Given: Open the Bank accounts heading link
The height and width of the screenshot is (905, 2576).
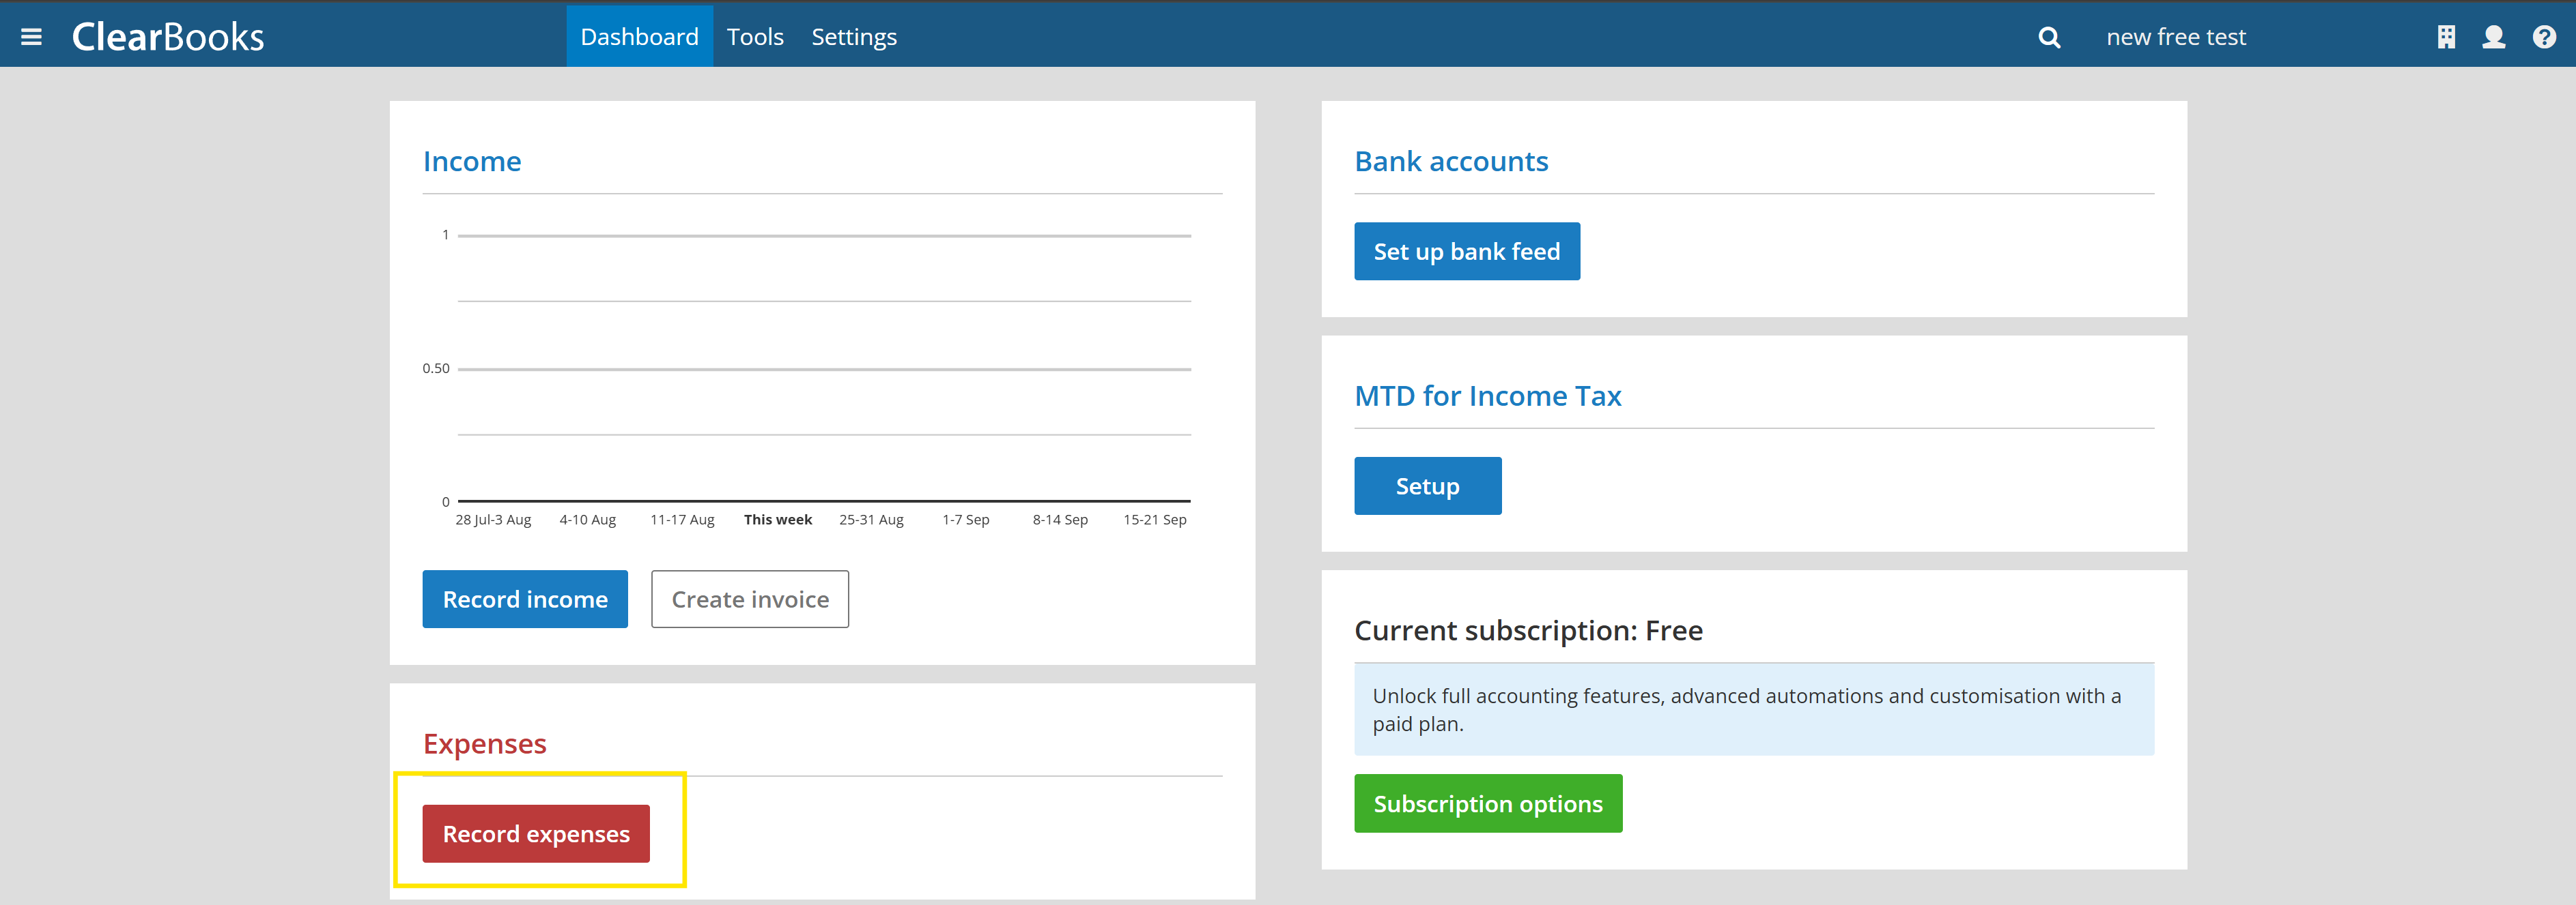Looking at the screenshot, I should coord(1451,162).
